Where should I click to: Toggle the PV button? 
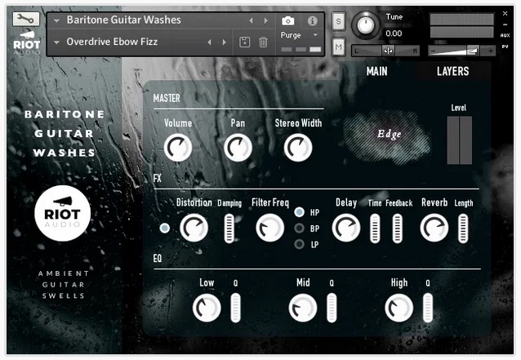[x=505, y=47]
